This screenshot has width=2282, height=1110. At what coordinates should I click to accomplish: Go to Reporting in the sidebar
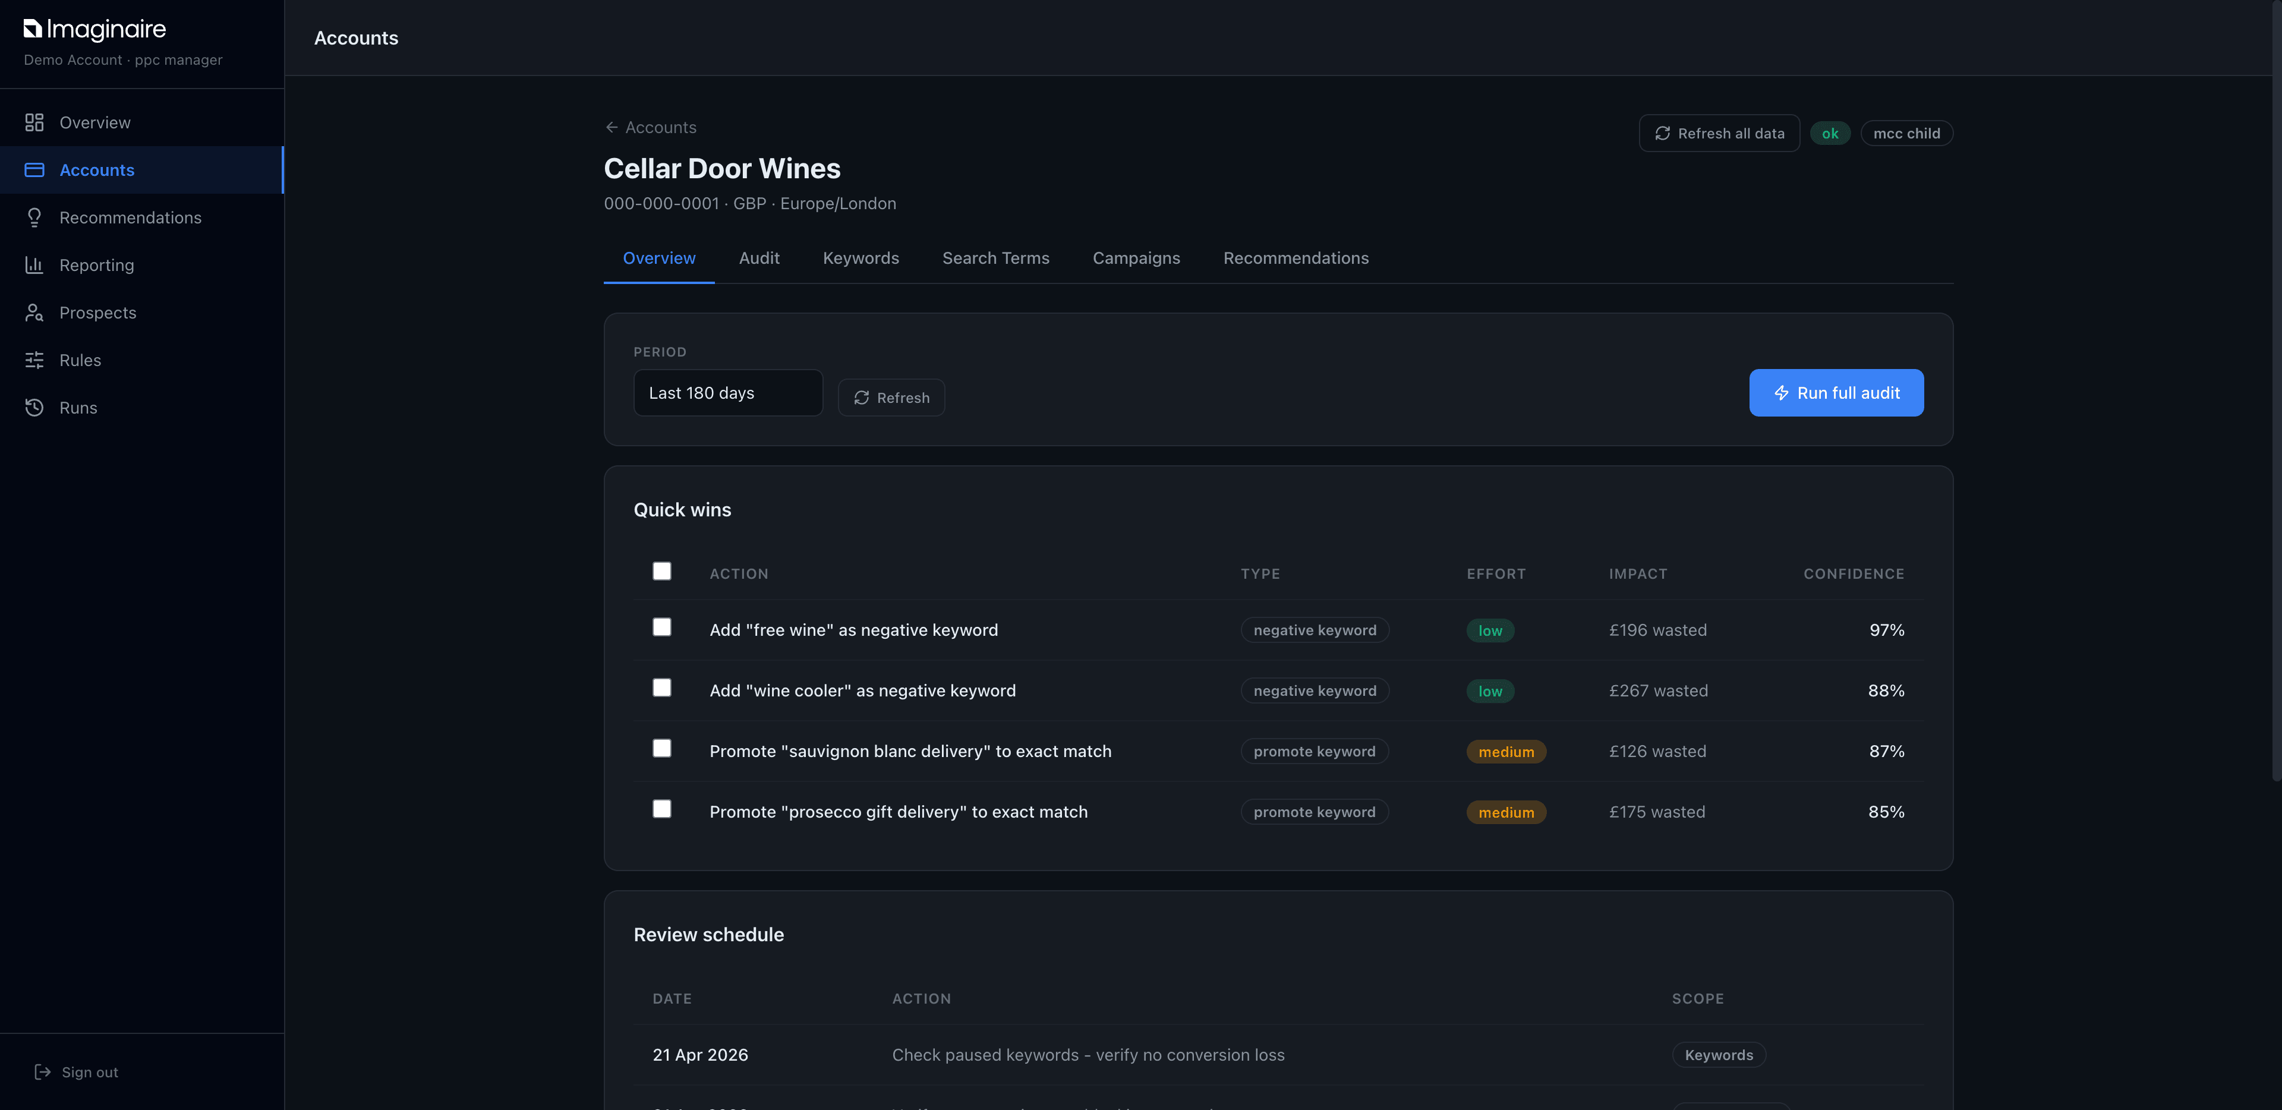142,265
